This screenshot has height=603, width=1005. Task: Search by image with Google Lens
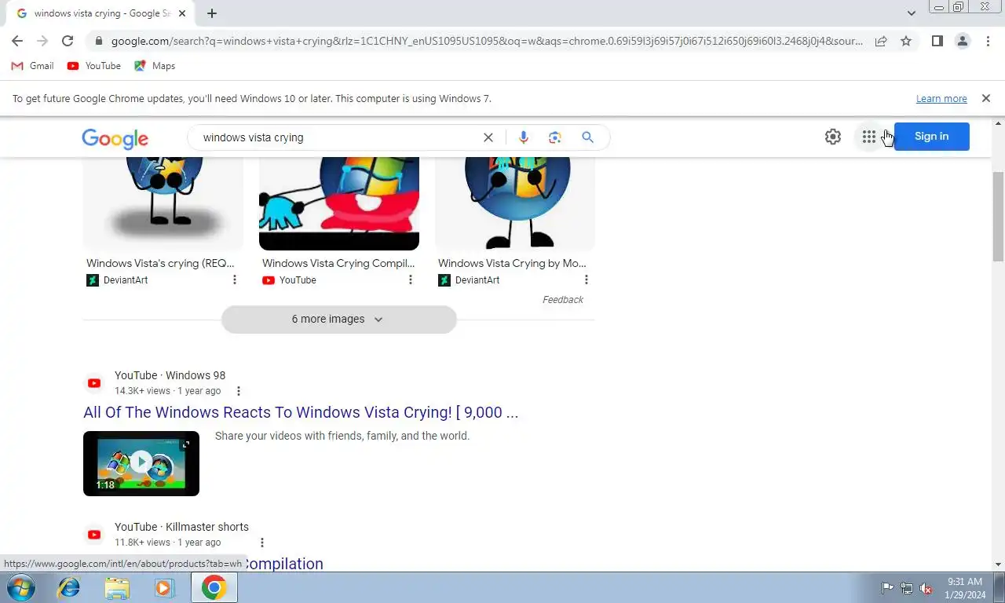click(555, 137)
